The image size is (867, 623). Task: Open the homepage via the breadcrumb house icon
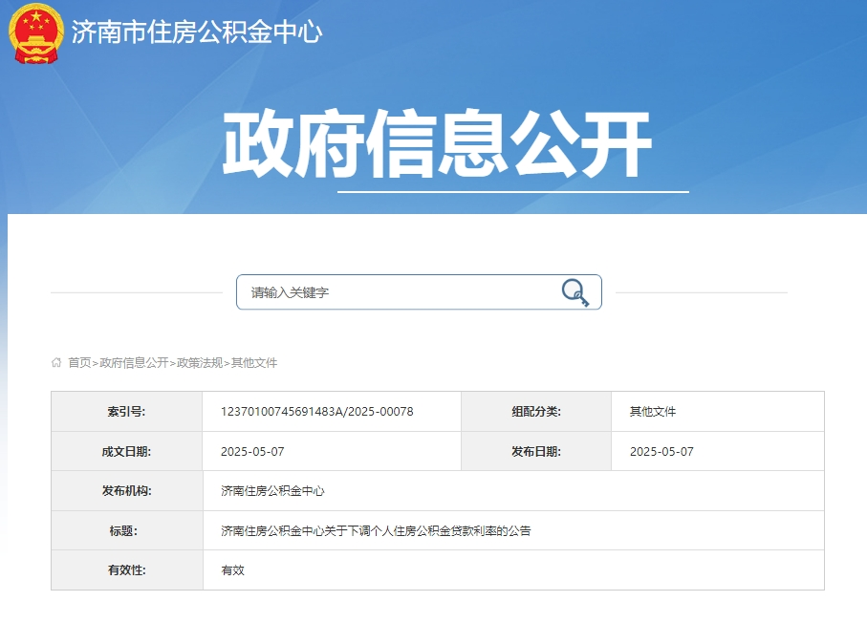(x=55, y=363)
